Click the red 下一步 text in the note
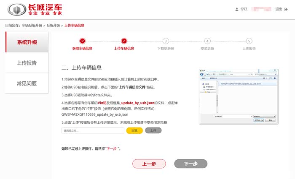295x179 pixels. click(x=112, y=149)
